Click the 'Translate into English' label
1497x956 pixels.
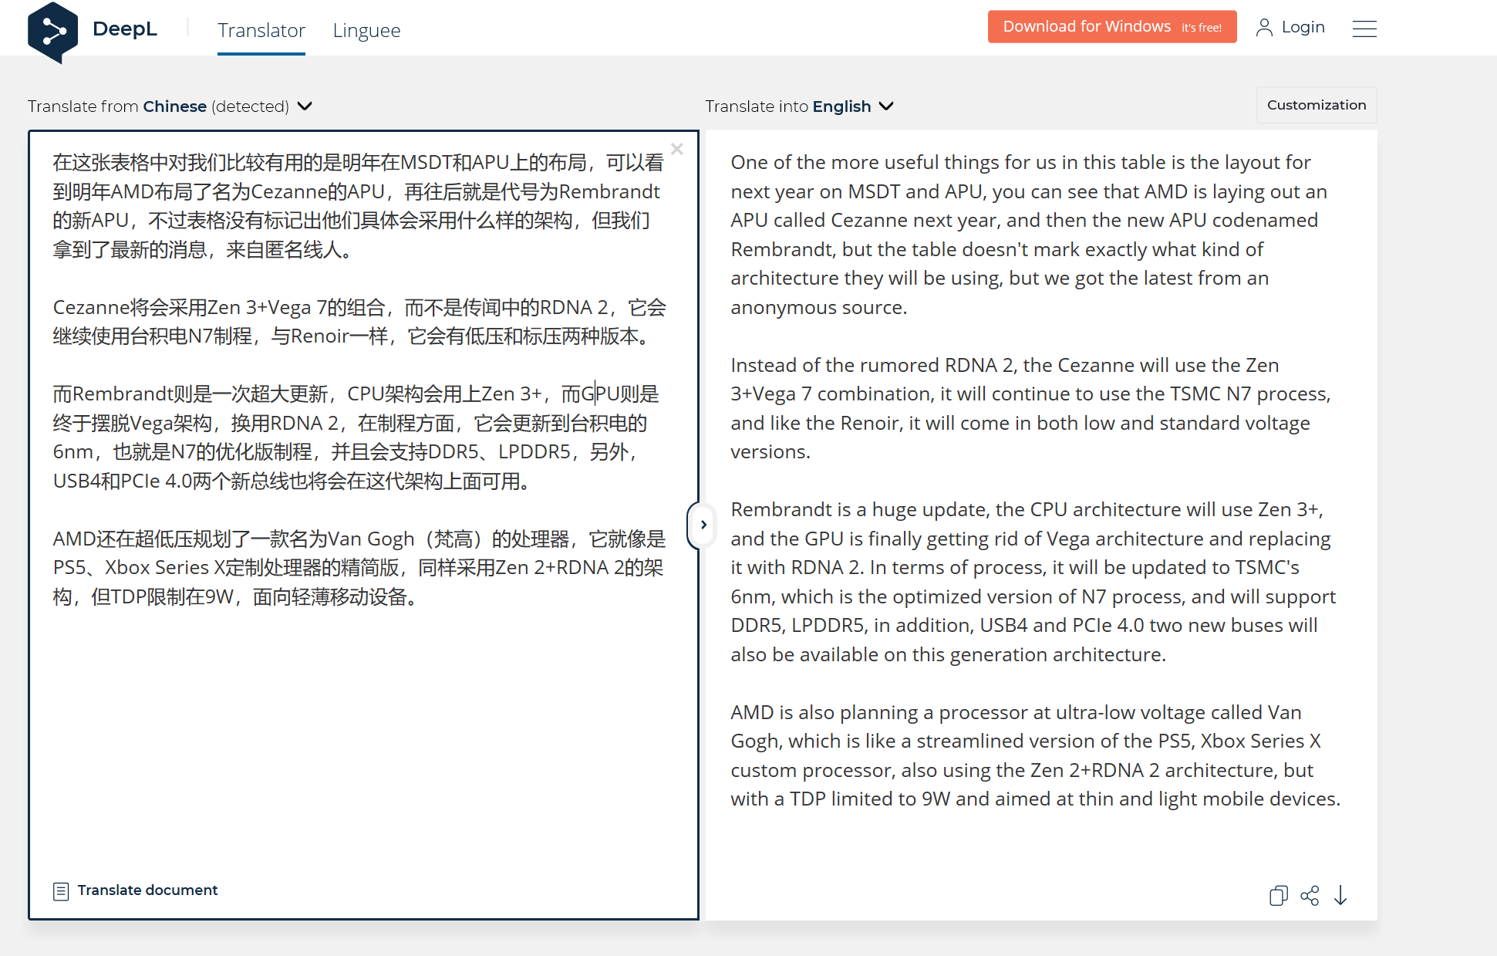(x=788, y=106)
